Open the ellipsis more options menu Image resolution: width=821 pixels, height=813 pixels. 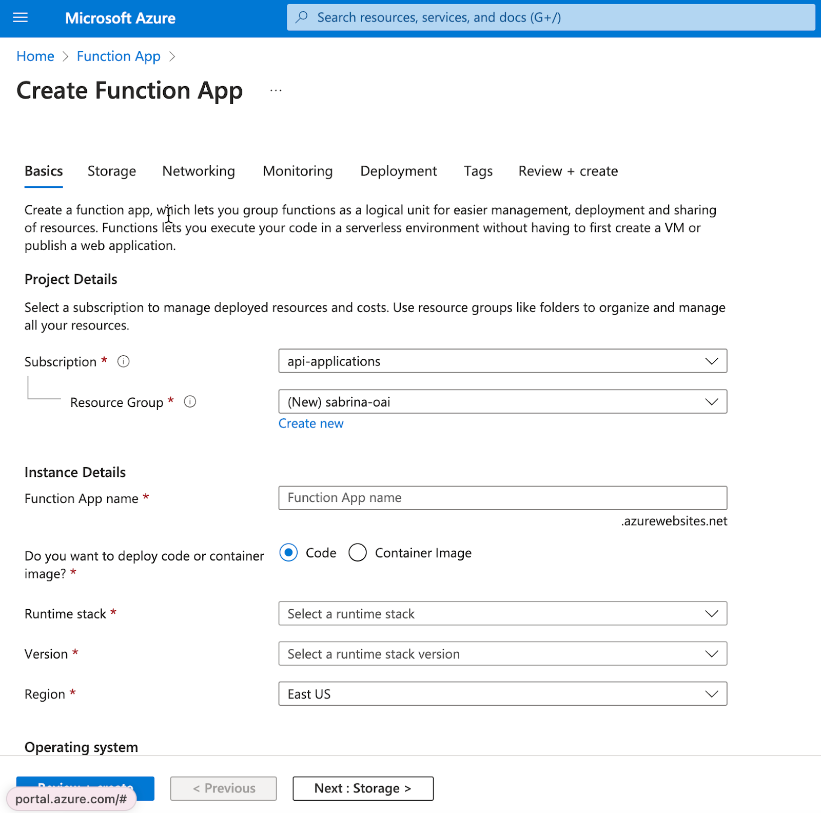click(276, 91)
